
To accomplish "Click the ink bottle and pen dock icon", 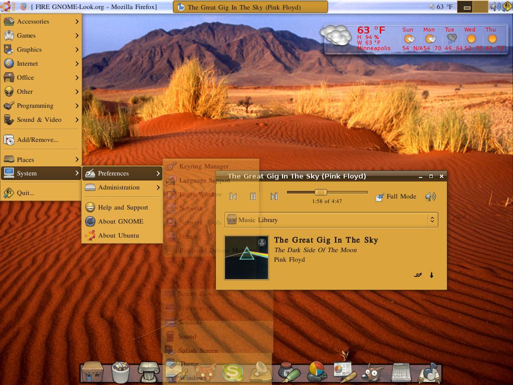I will point(289,372).
